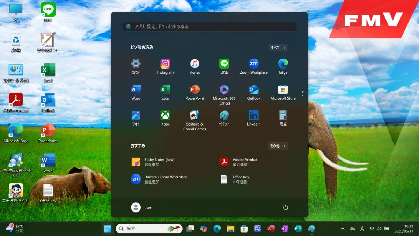Open Access from the taskbar
Viewport: 419px width, 236px height.
271,229
